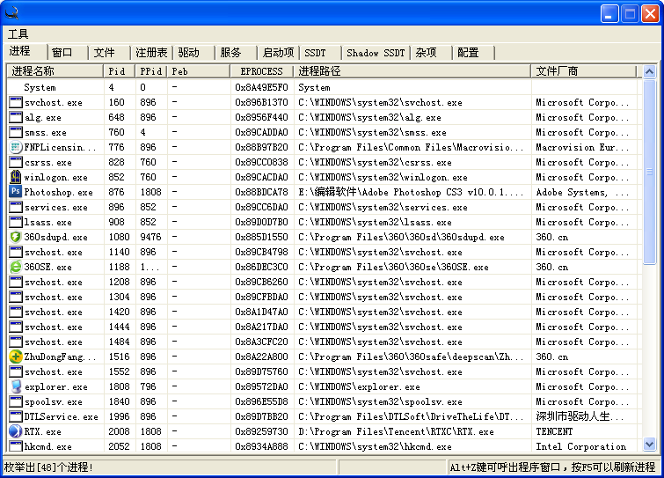Image resolution: width=664 pixels, height=478 pixels.
Task: Click the application icon in title bar
Action: point(11,13)
